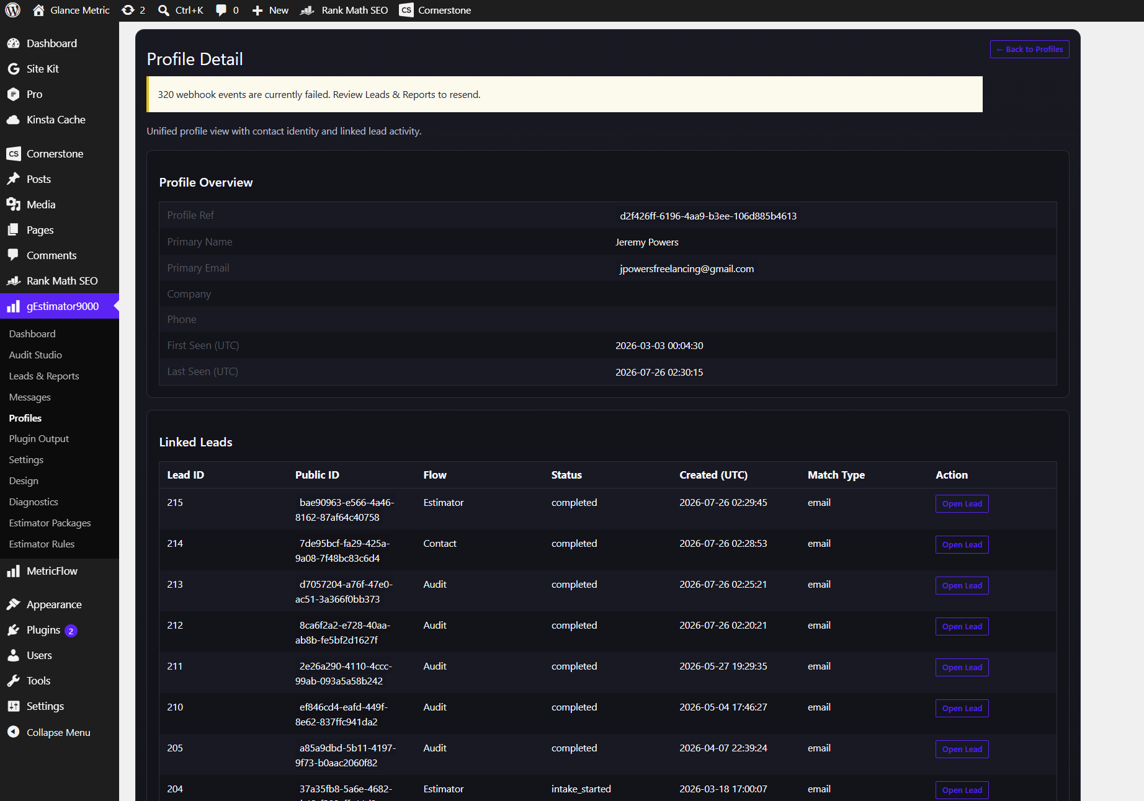Click the jpowersfreelancing@gmail.com email value

[687, 268]
